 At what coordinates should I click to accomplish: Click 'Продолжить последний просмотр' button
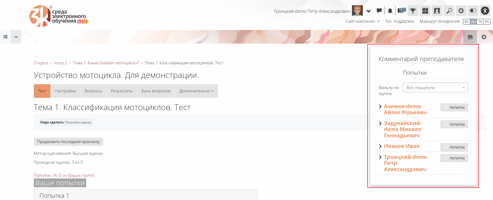pos(68,142)
